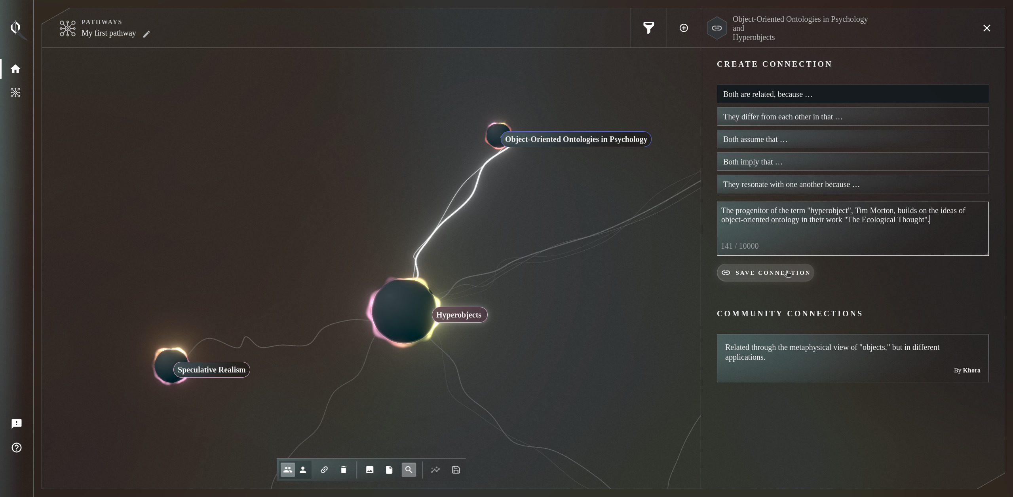The image size is (1013, 497).
Task: Open the feedback panel from the sidebar
Action: coord(16,423)
